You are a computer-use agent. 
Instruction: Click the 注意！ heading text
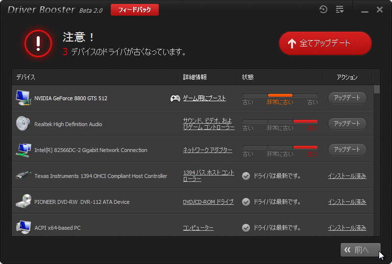click(78, 37)
